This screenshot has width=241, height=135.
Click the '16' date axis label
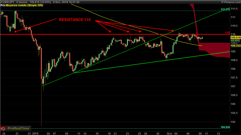pyautogui.click(x=97, y=134)
